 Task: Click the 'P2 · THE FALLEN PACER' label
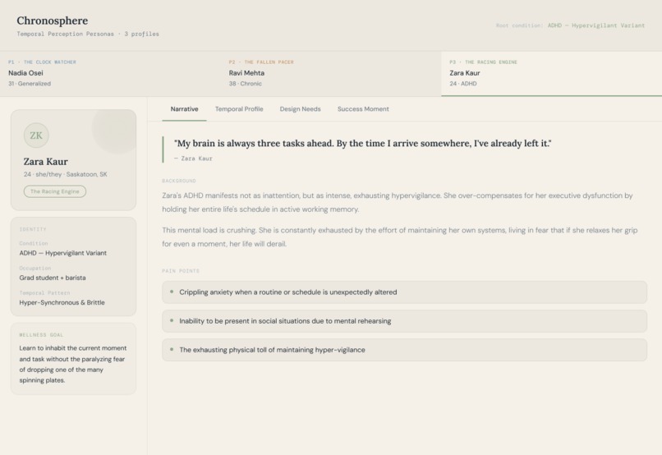(x=261, y=62)
